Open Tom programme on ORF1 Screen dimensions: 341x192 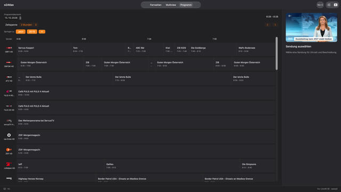98,50
